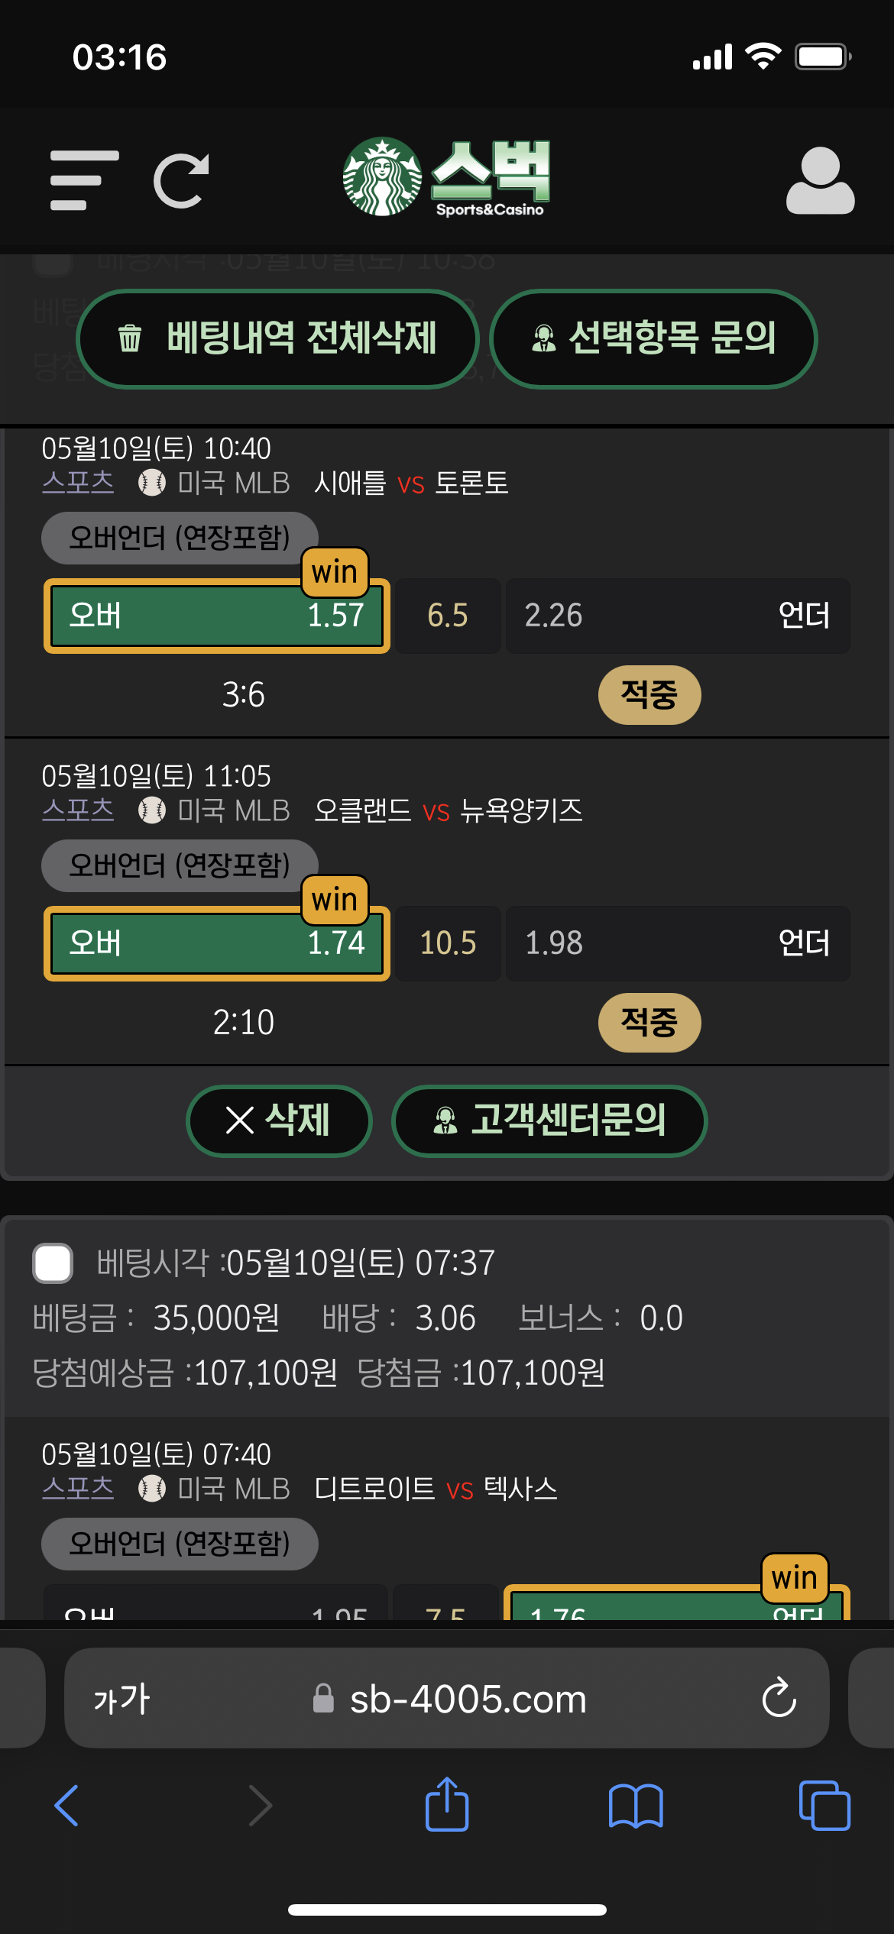Open Safari share sheet icon

pos(447,1805)
